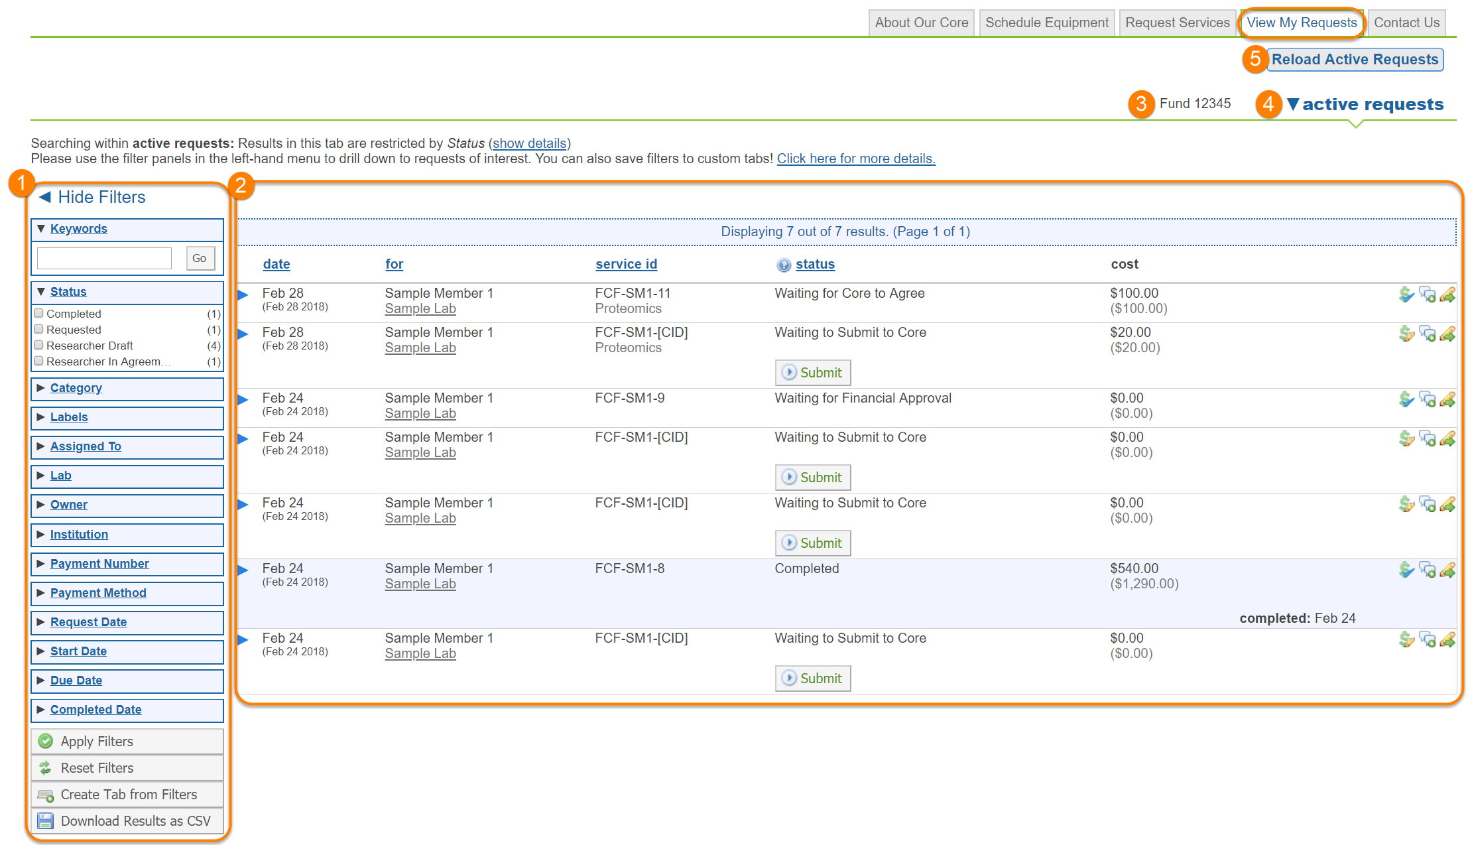Click payment dollar icon for FCF-SM1-11 request

[1406, 294]
